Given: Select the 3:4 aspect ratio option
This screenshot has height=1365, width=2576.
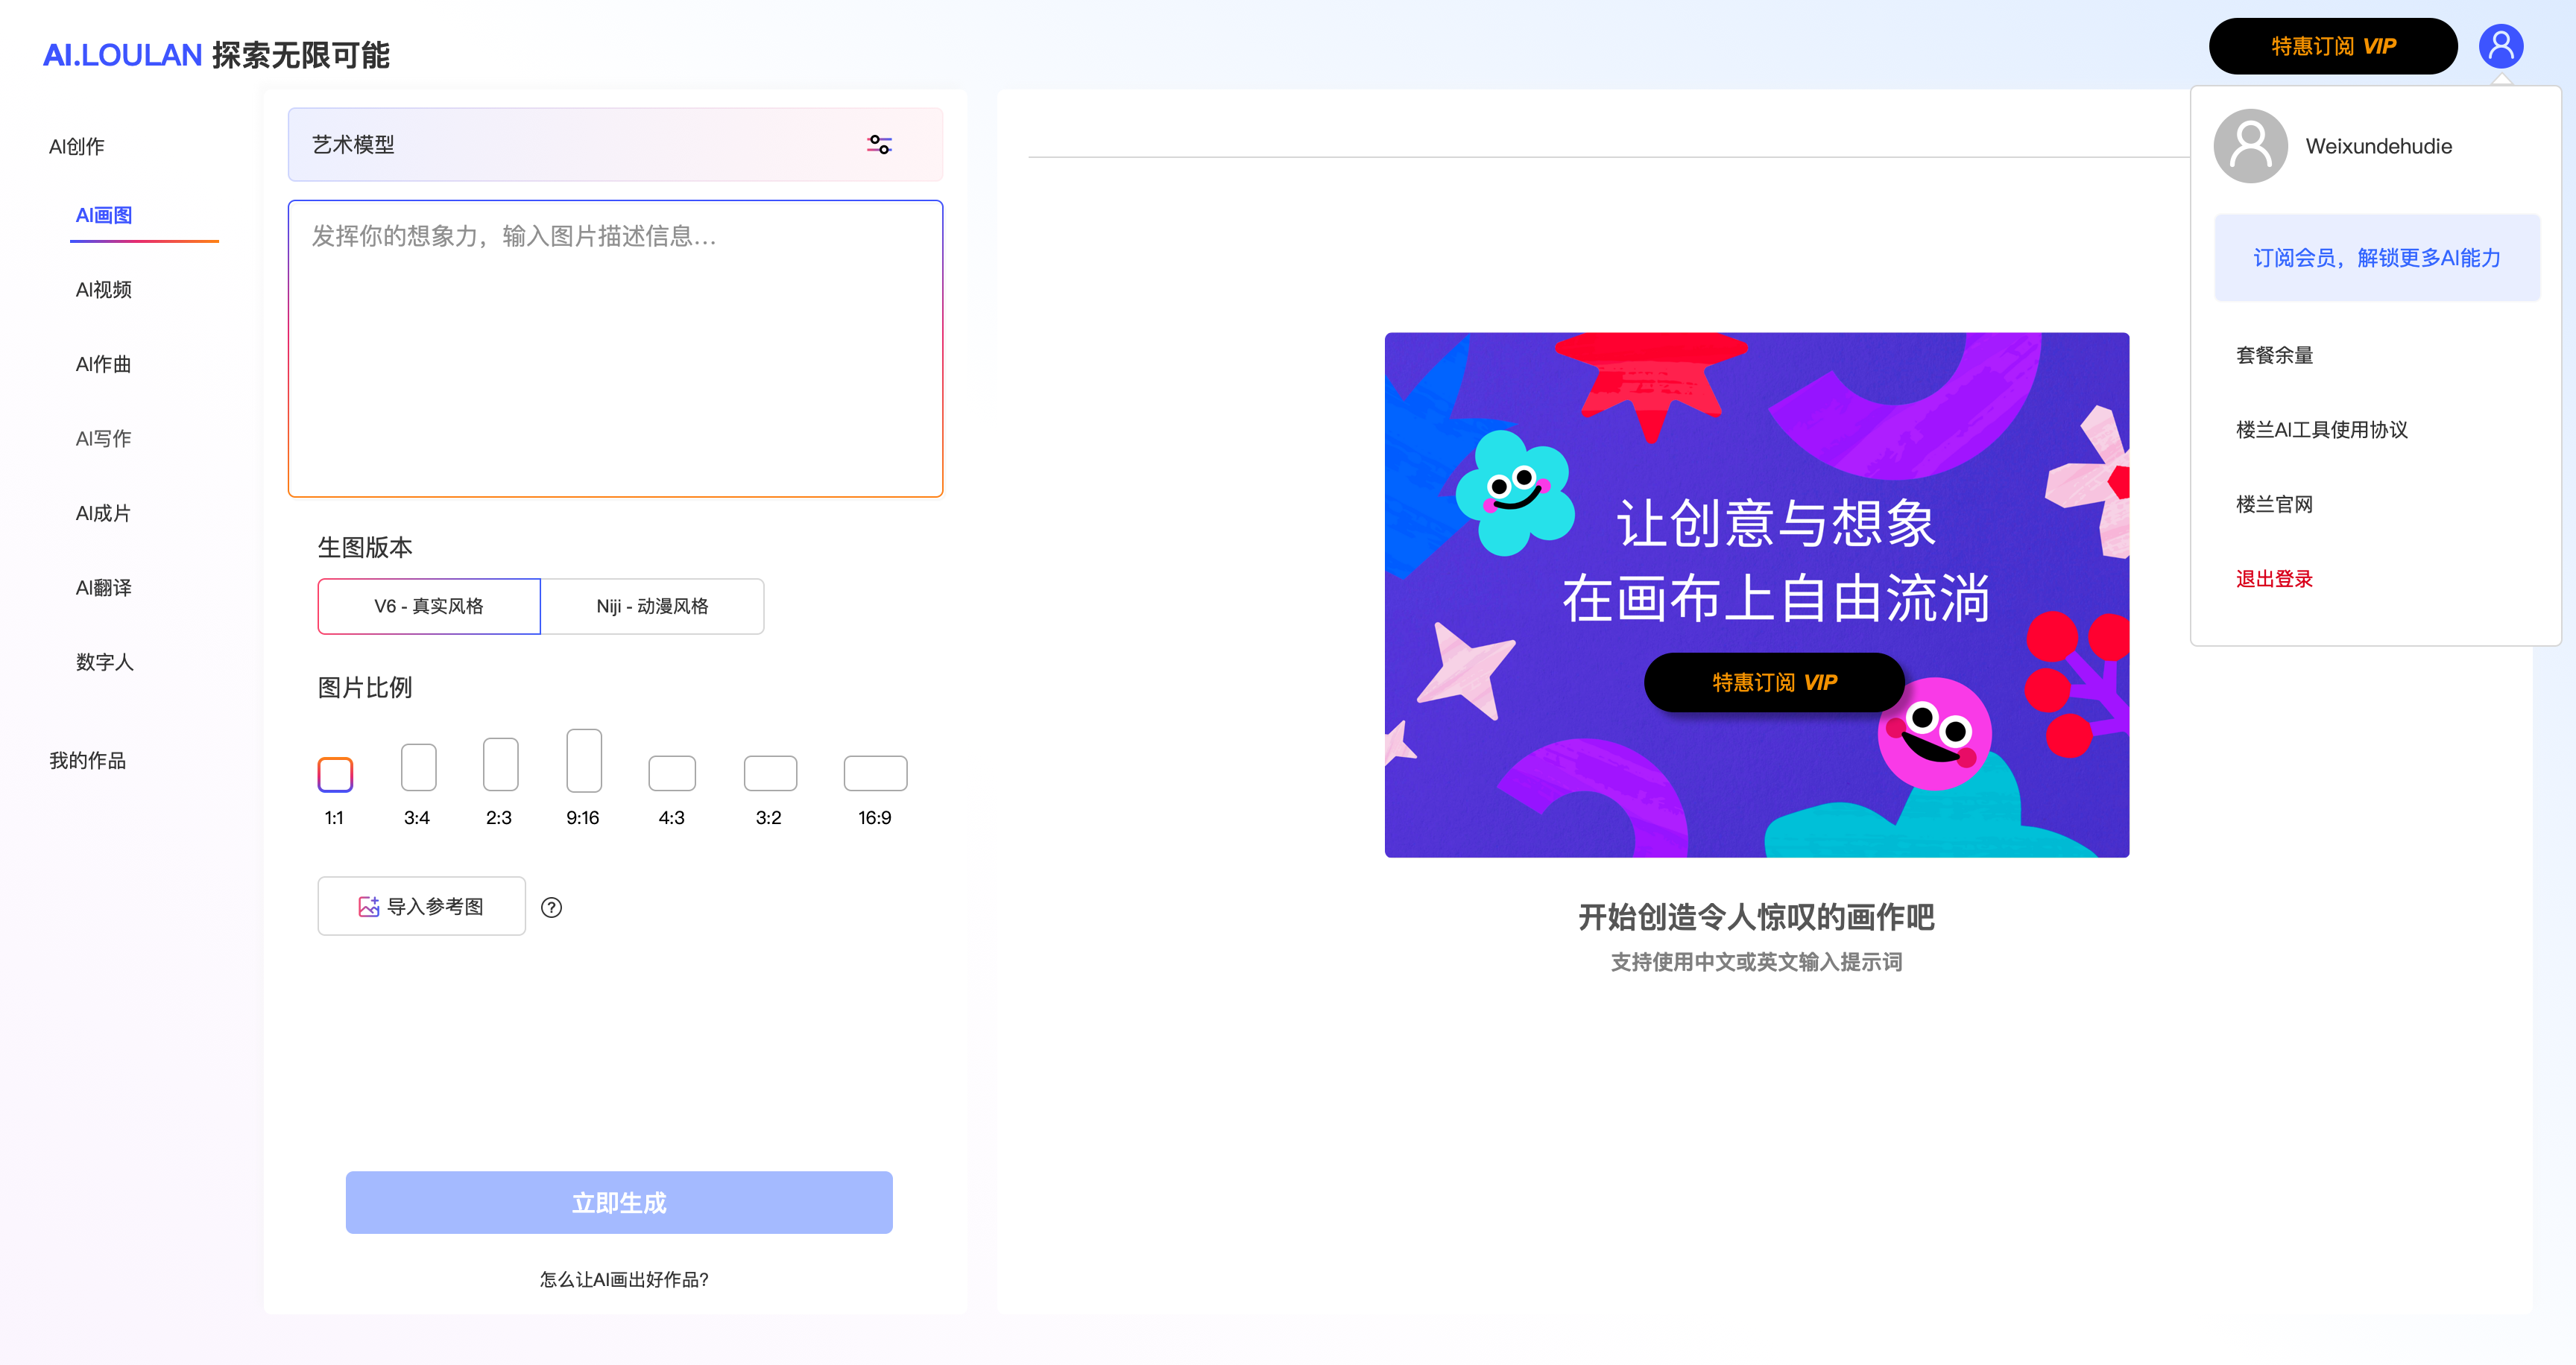Looking at the screenshot, I should (418, 767).
